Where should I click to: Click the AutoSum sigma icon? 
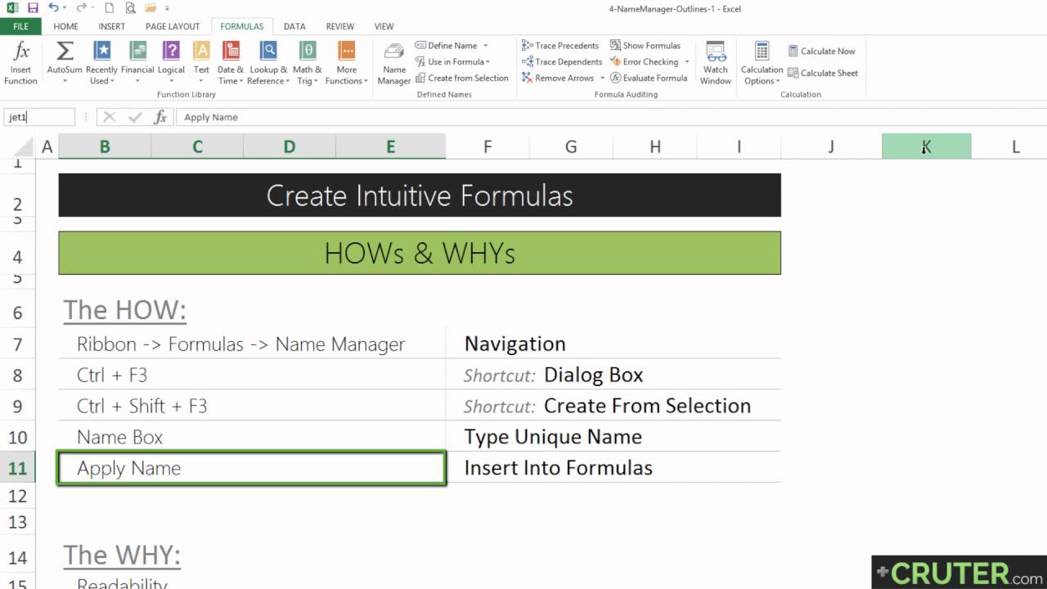(65, 52)
